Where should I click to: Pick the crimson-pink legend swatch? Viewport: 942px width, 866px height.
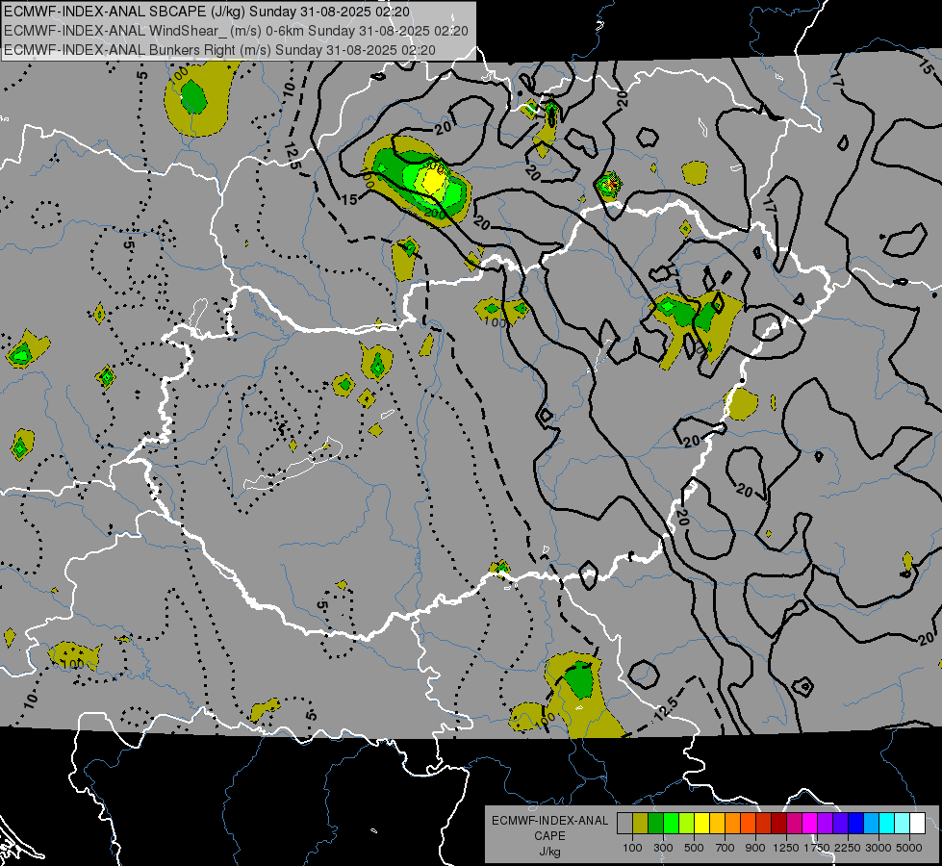pyautogui.click(x=795, y=823)
